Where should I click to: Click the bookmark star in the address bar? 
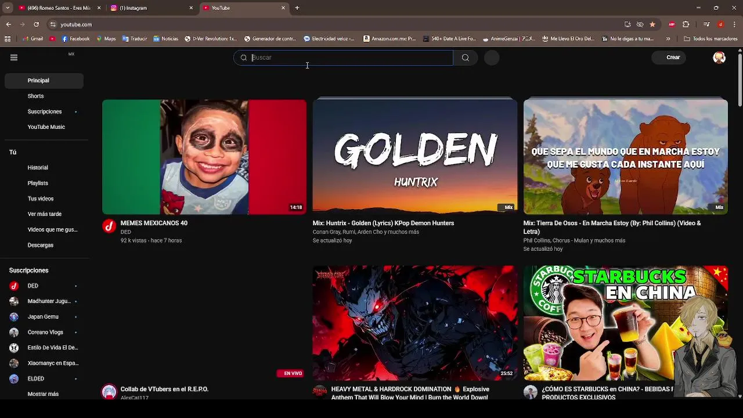click(x=652, y=24)
